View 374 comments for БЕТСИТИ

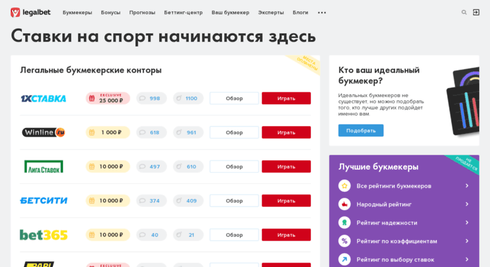[151, 201]
